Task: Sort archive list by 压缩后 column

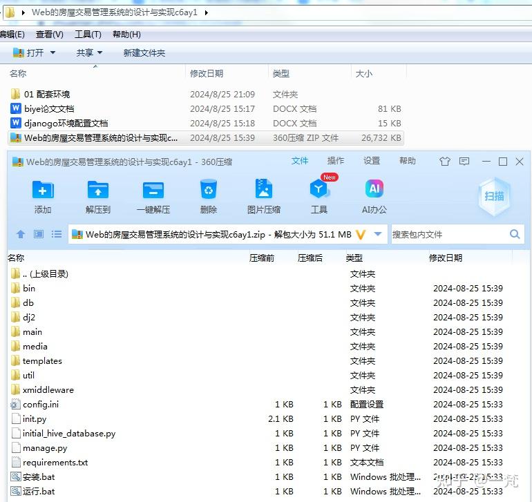Action: [x=310, y=258]
